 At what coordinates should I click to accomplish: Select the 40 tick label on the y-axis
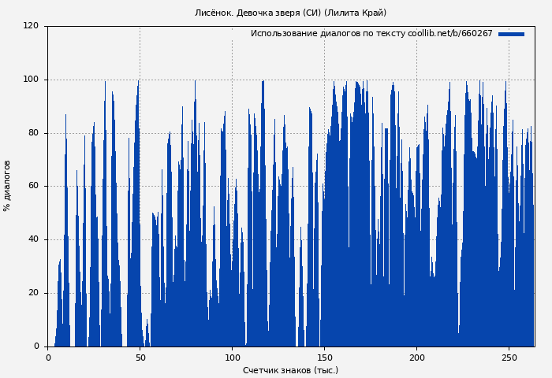(33, 239)
